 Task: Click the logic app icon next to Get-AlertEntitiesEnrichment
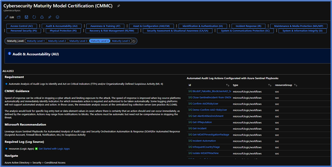[x=190, y=116]
